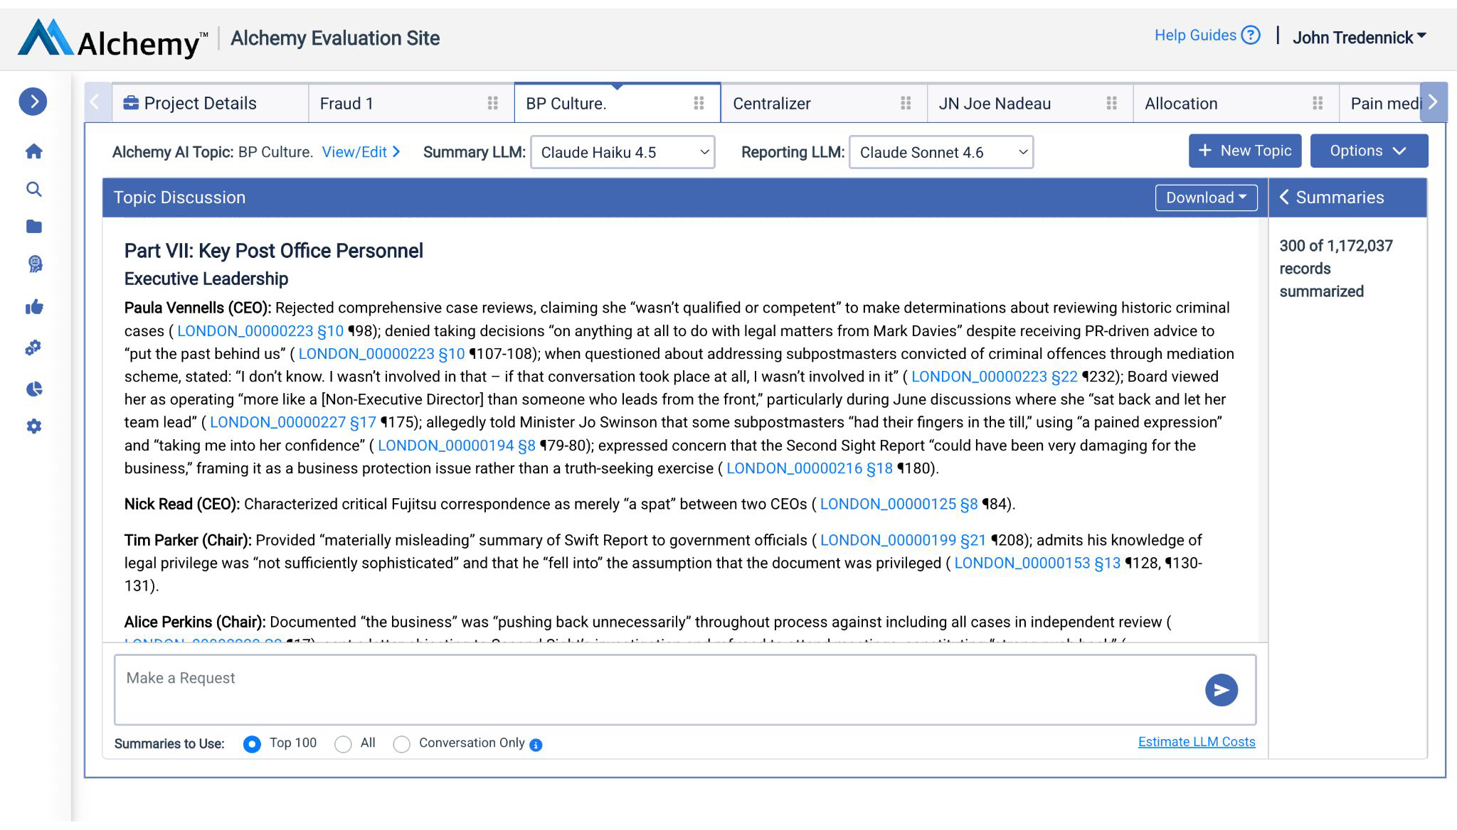Choose the Conversation Only radio option
Screen dimensions: 1457x830
401,744
